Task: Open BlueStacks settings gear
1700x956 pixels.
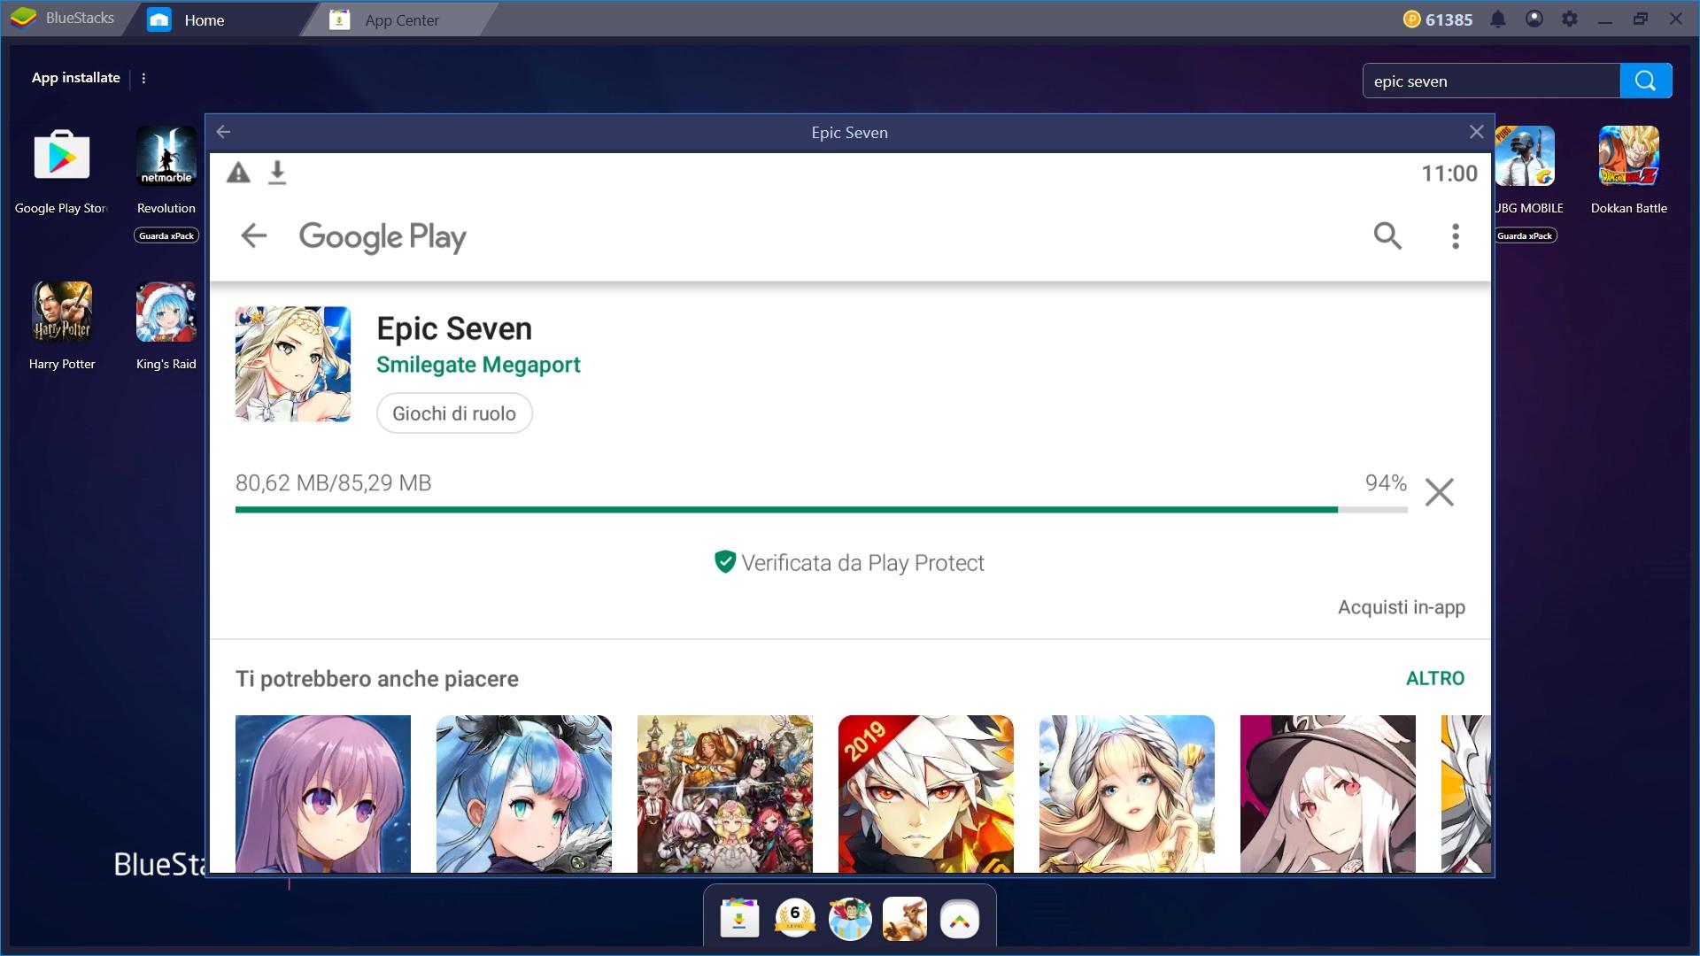Action: pyautogui.click(x=1570, y=19)
